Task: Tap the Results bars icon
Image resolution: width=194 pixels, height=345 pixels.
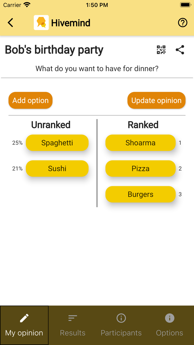Action: (73, 318)
